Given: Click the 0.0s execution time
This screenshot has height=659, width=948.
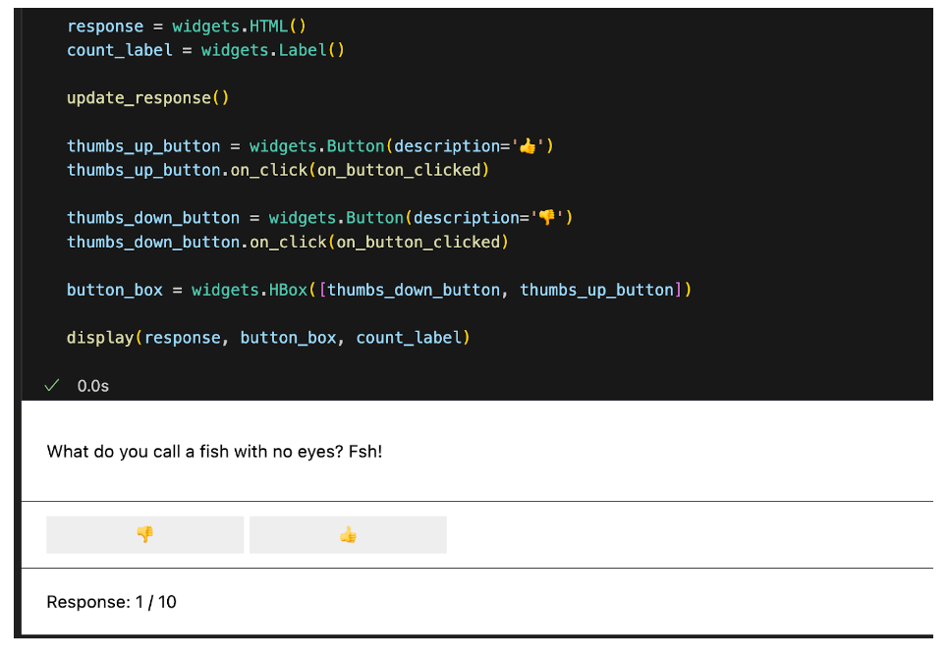Looking at the screenshot, I should (x=93, y=386).
